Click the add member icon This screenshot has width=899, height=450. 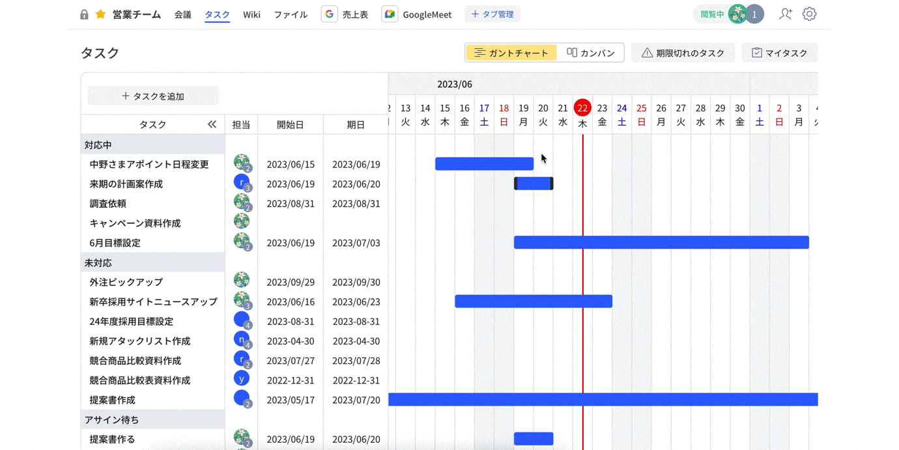coord(785,14)
